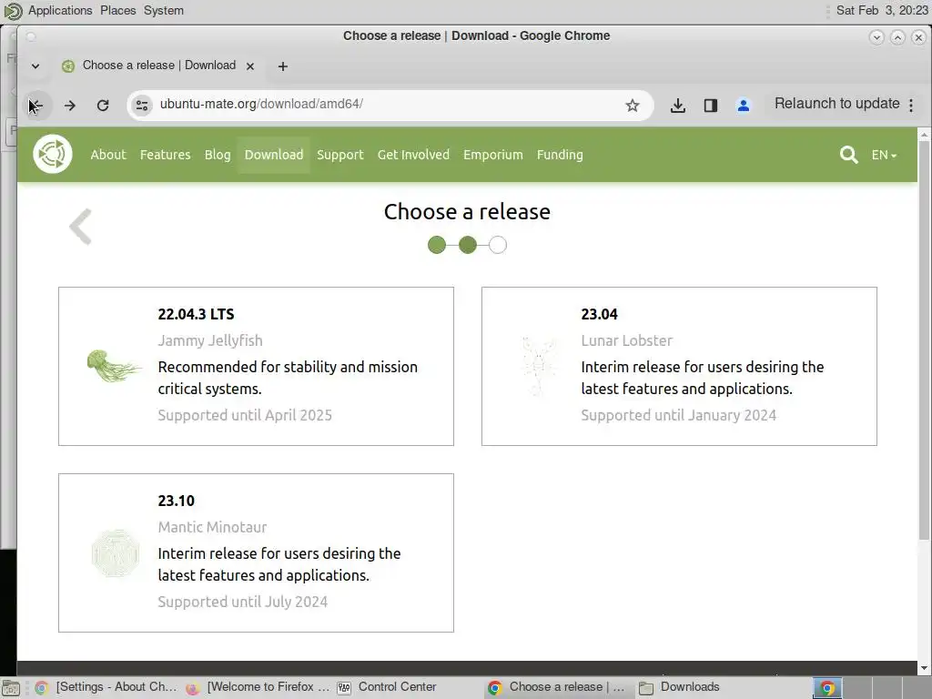Click the 'Choose a release' heading

tap(467, 211)
